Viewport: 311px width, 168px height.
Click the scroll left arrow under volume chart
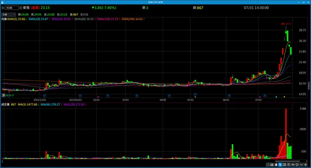pos(2,161)
